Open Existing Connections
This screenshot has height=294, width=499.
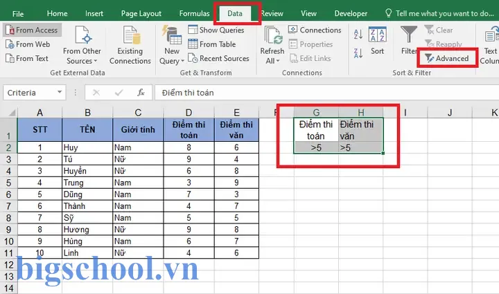[130, 45]
